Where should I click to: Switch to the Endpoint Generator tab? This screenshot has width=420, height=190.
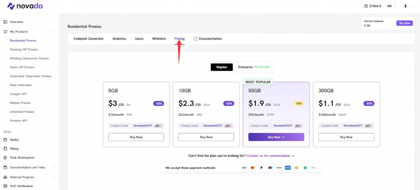[x=89, y=39]
